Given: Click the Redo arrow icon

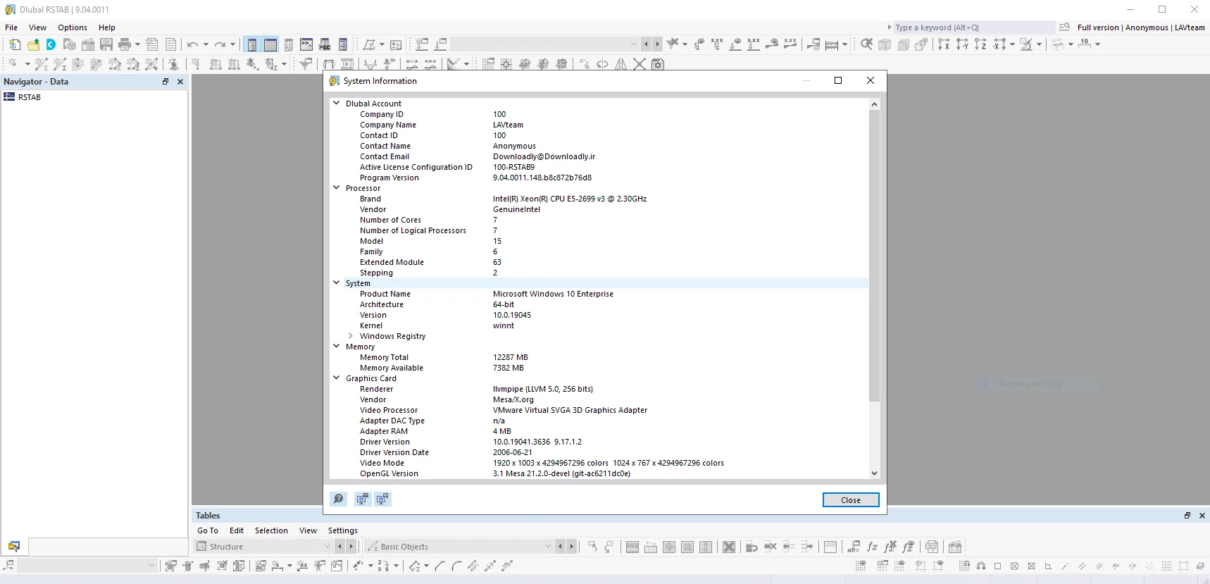Looking at the screenshot, I should click(220, 44).
